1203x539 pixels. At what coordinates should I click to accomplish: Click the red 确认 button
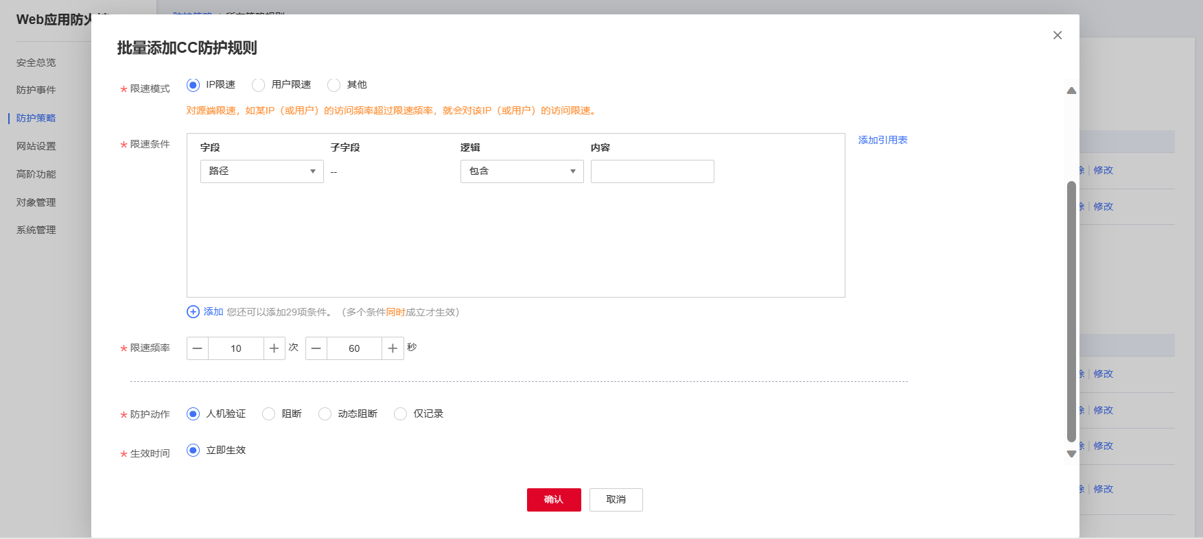[554, 500]
